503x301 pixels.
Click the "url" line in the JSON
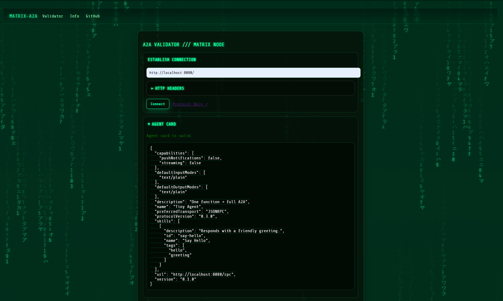click(x=195, y=274)
